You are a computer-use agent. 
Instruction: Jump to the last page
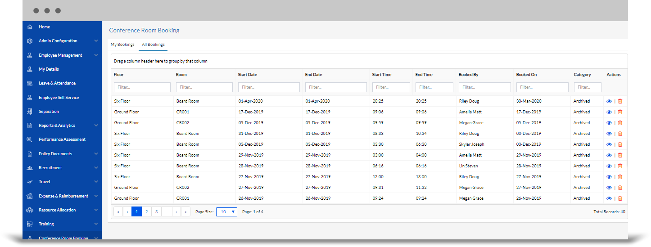point(186,212)
